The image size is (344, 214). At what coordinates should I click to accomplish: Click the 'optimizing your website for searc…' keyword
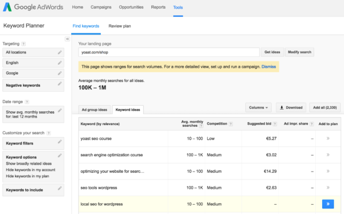[112, 172]
